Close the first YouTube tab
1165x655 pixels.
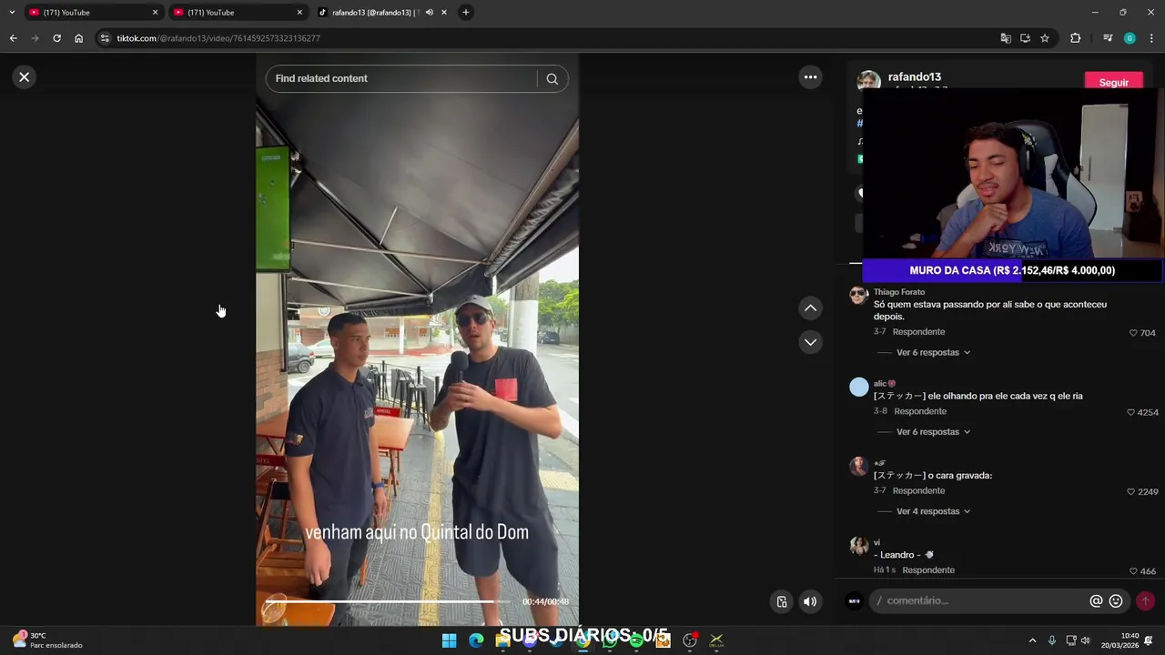(x=155, y=13)
